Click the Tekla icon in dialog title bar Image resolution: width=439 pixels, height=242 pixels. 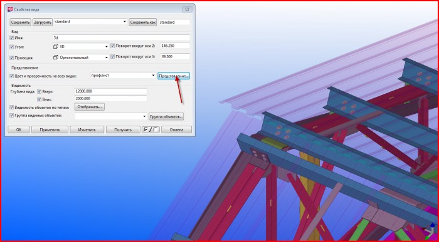[10, 9]
